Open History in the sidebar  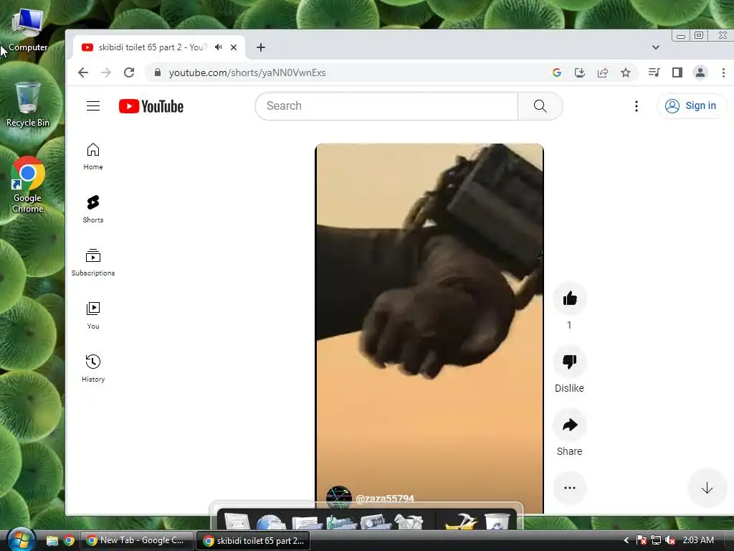(93, 369)
